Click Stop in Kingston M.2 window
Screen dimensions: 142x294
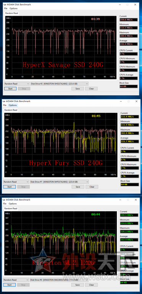coord(23,285)
